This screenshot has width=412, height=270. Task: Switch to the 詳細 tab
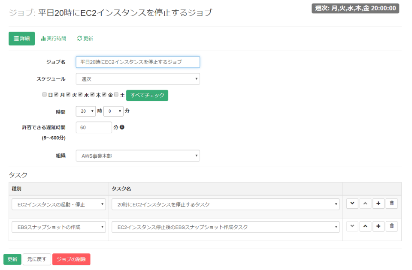click(x=21, y=38)
